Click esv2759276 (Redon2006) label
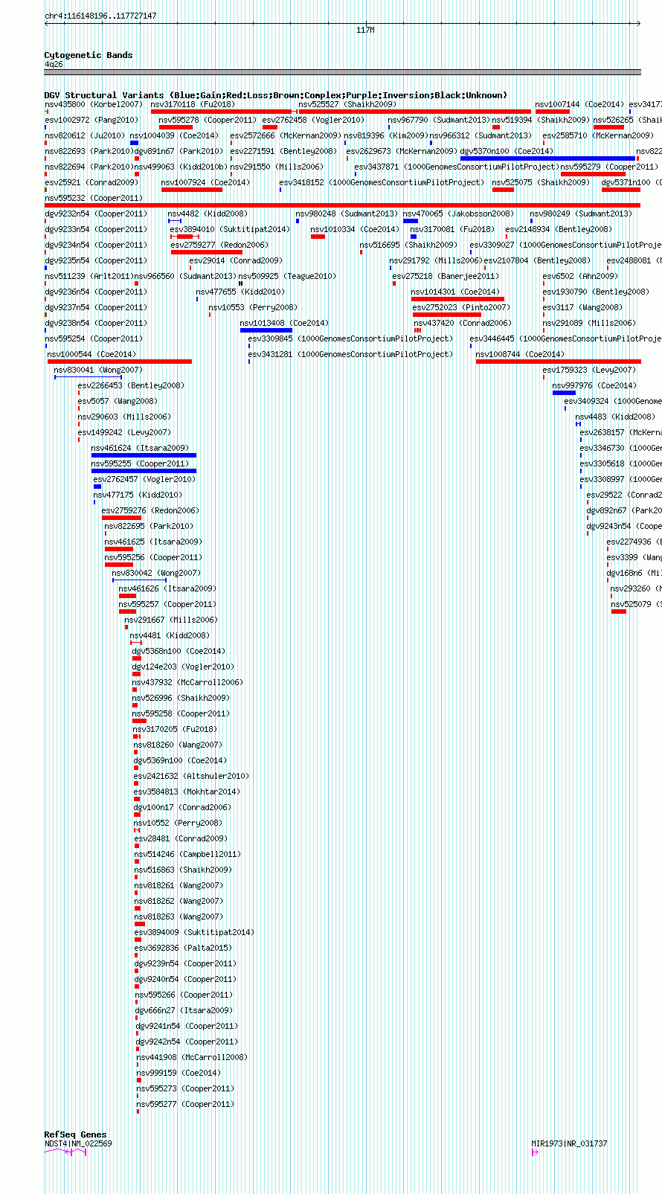 point(150,510)
